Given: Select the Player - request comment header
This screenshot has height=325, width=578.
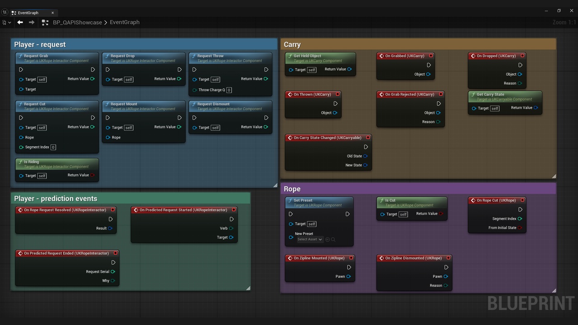Looking at the screenshot, I should pos(144,44).
